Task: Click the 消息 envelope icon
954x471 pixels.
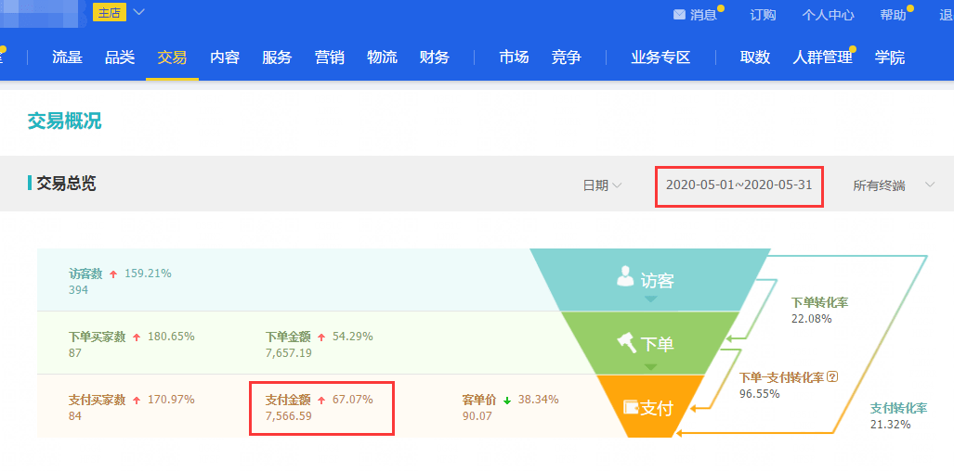Action: click(680, 15)
